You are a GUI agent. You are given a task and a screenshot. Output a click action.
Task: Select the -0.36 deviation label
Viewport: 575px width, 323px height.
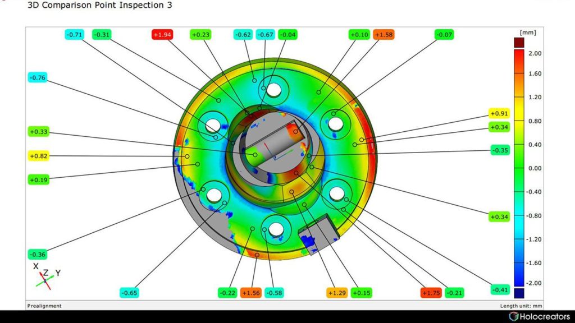38,255
